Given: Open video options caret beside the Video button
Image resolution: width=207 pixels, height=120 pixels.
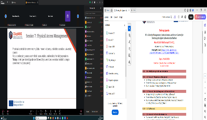Looking at the screenshot, I should 10,111.
